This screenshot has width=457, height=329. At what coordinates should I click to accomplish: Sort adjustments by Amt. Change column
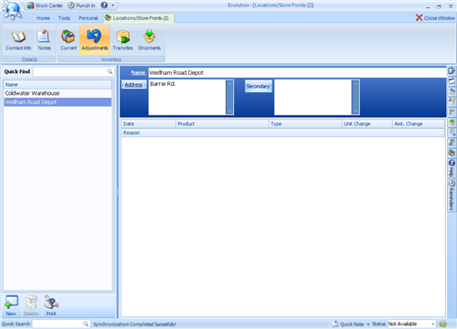(x=419, y=123)
